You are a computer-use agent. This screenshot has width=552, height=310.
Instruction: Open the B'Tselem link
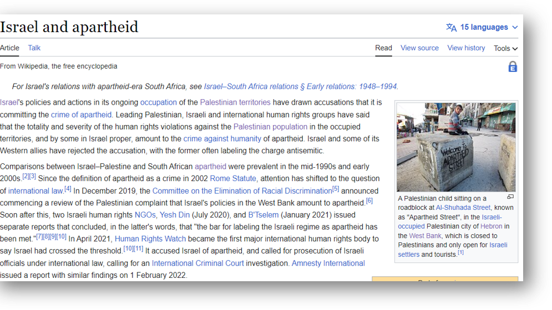pyautogui.click(x=264, y=215)
